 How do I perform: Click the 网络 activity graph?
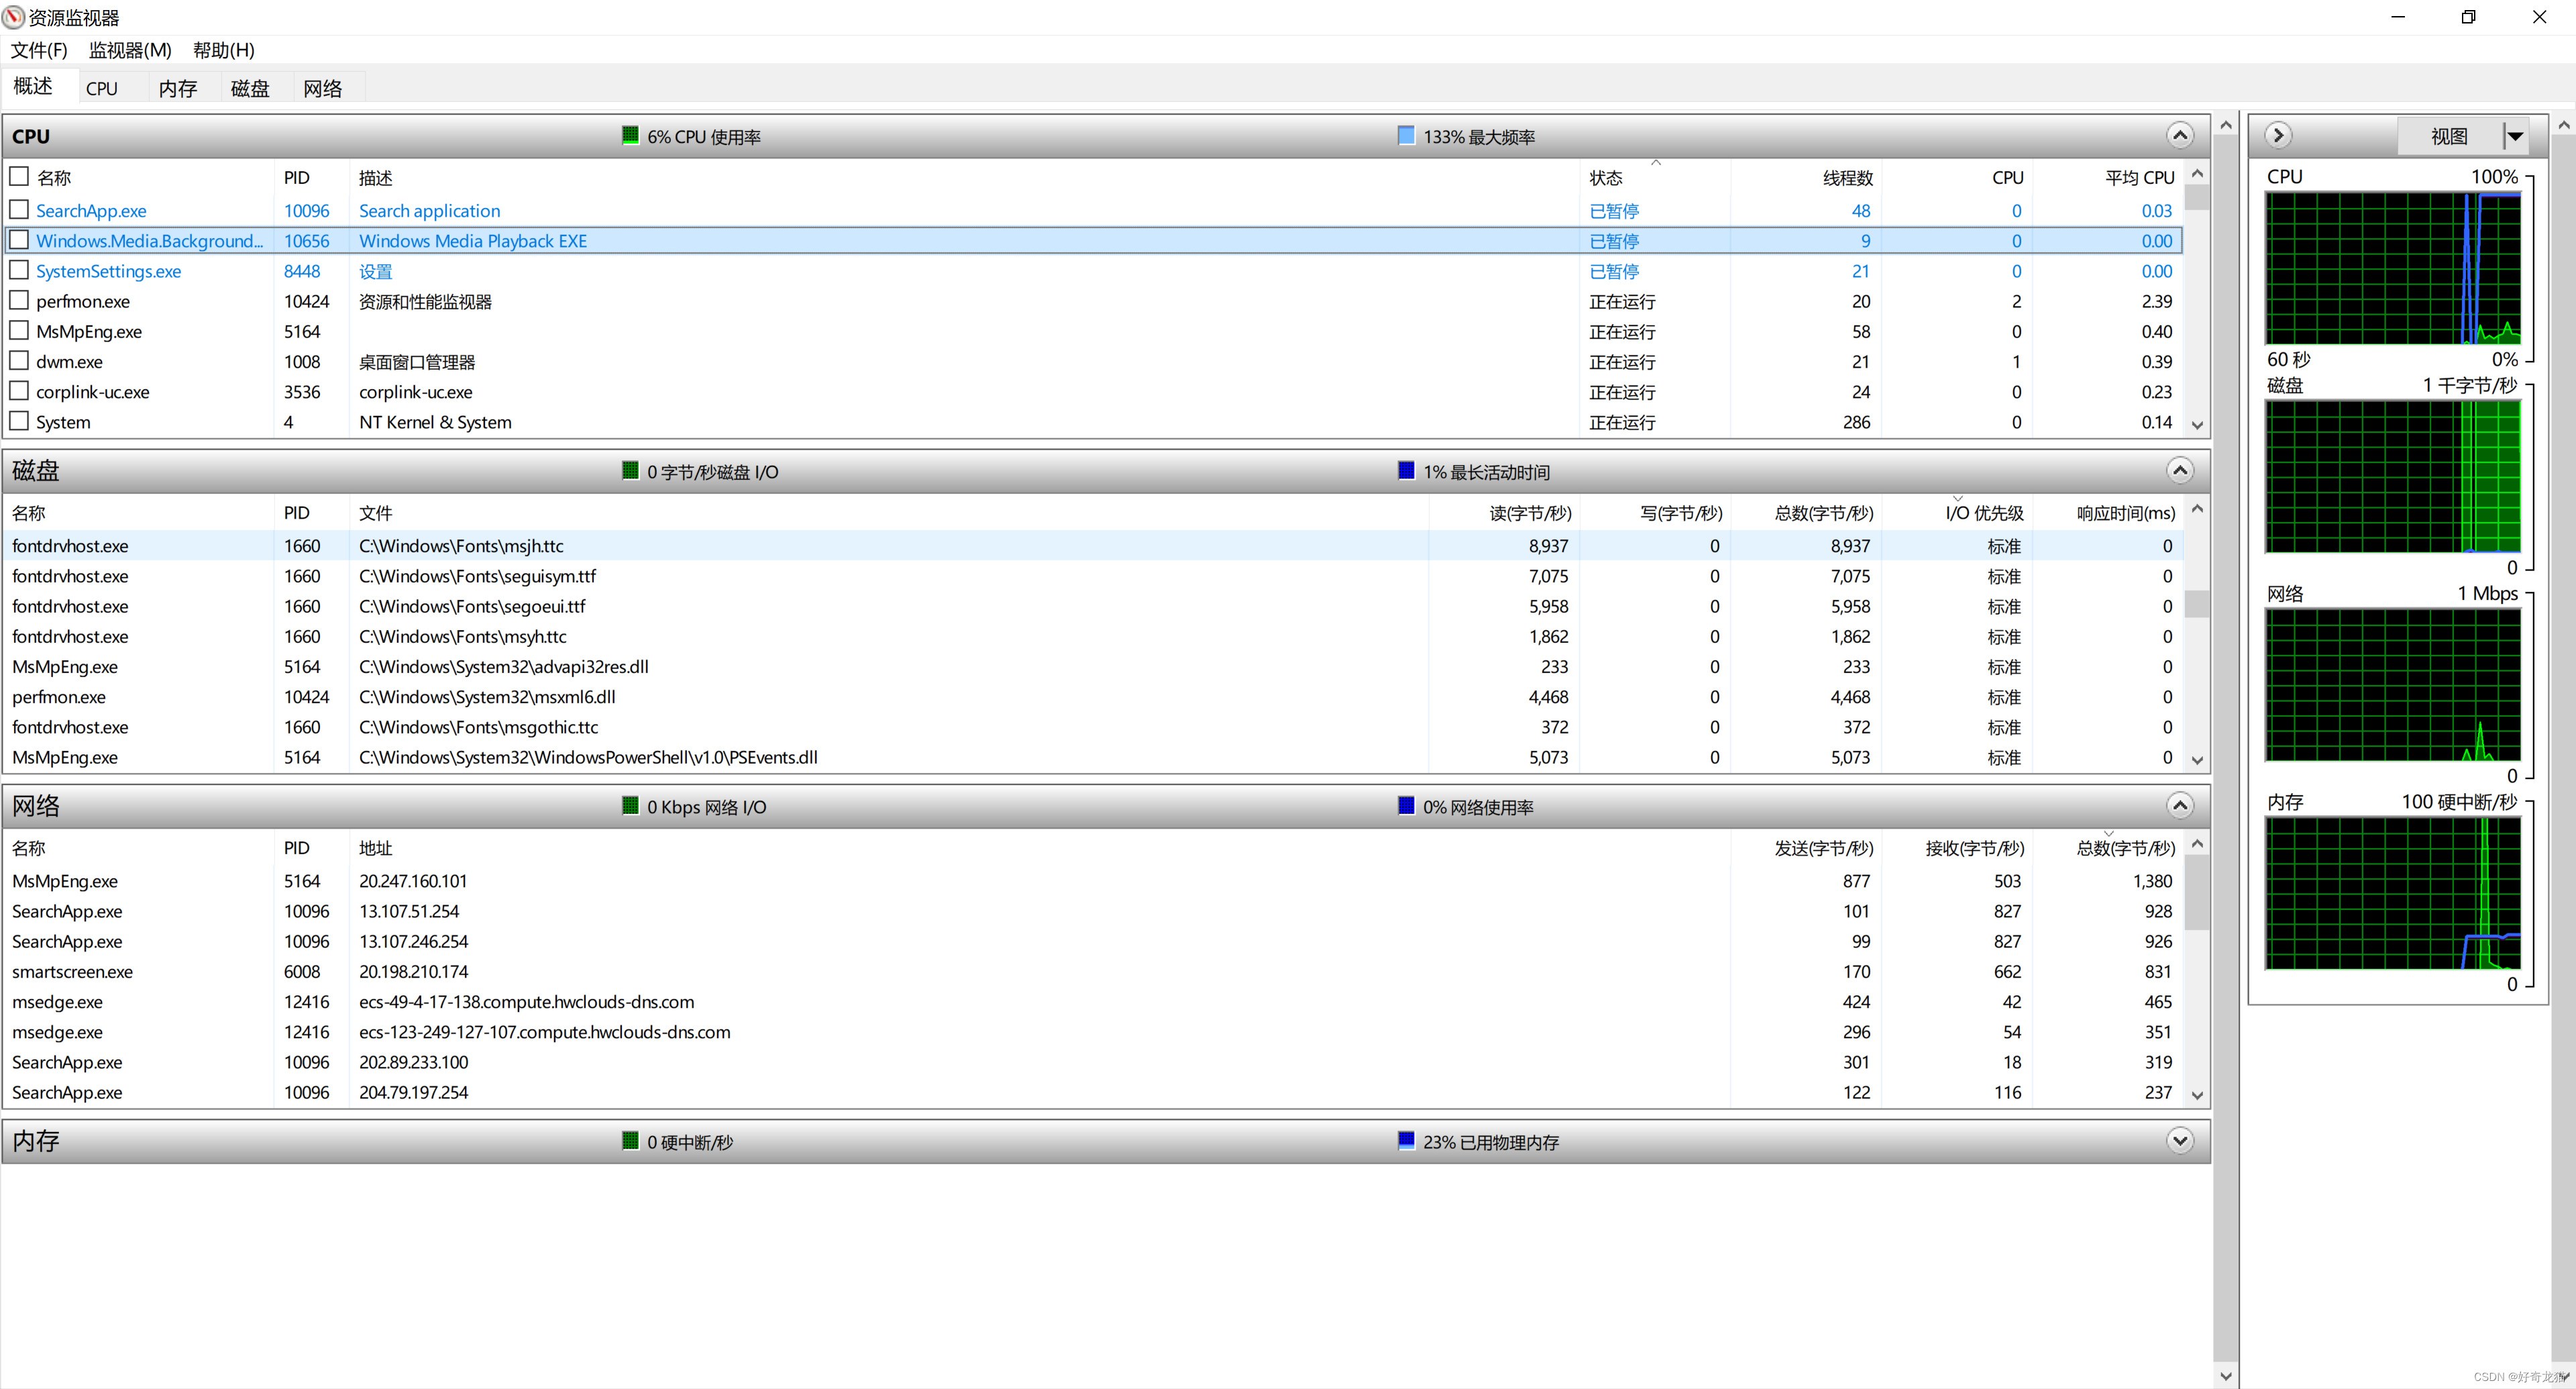[2393, 685]
